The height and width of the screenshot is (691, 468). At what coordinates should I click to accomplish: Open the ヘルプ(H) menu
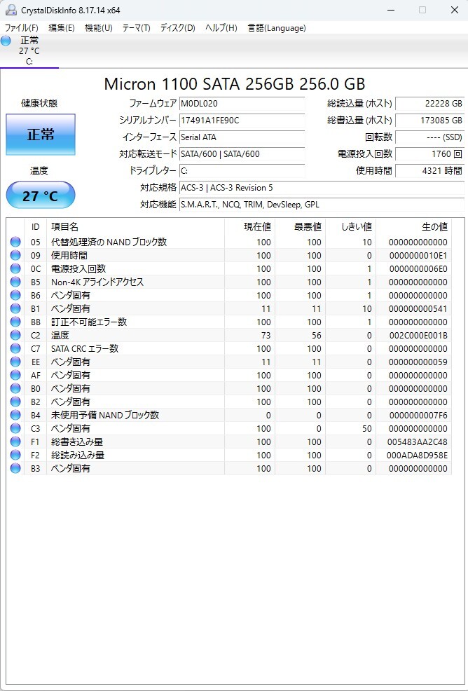pyautogui.click(x=221, y=28)
